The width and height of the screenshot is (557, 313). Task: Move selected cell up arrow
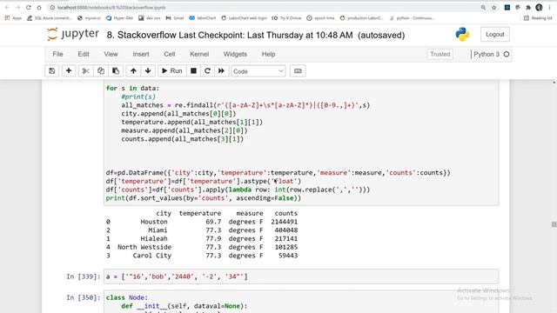pyautogui.click(x=133, y=71)
